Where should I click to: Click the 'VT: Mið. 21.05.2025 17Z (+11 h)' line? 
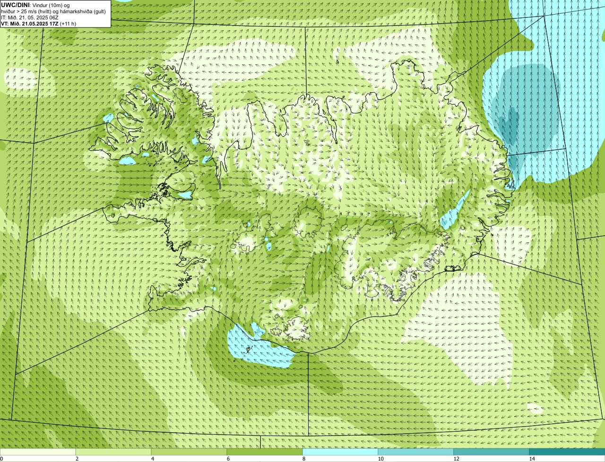(x=39, y=24)
